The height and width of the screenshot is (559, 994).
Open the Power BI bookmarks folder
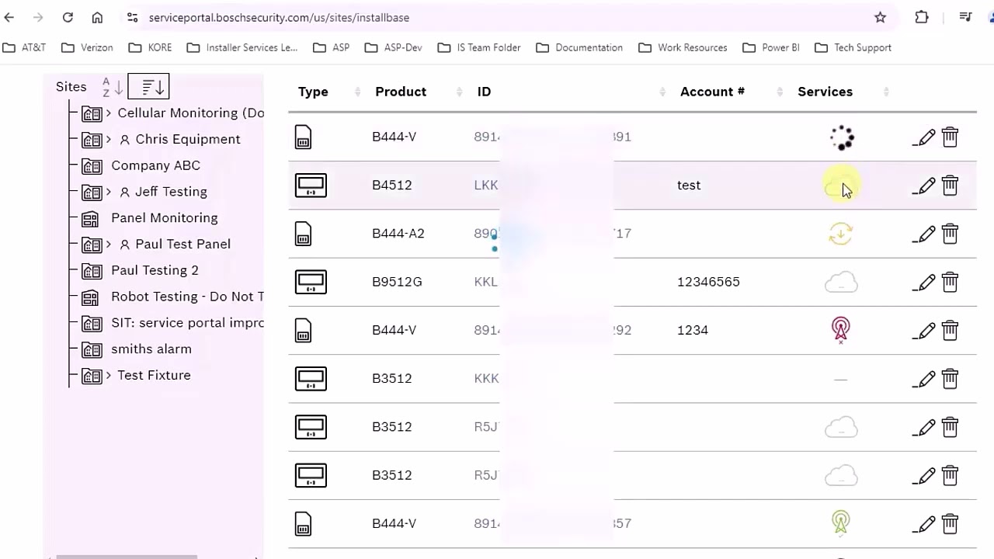click(770, 47)
